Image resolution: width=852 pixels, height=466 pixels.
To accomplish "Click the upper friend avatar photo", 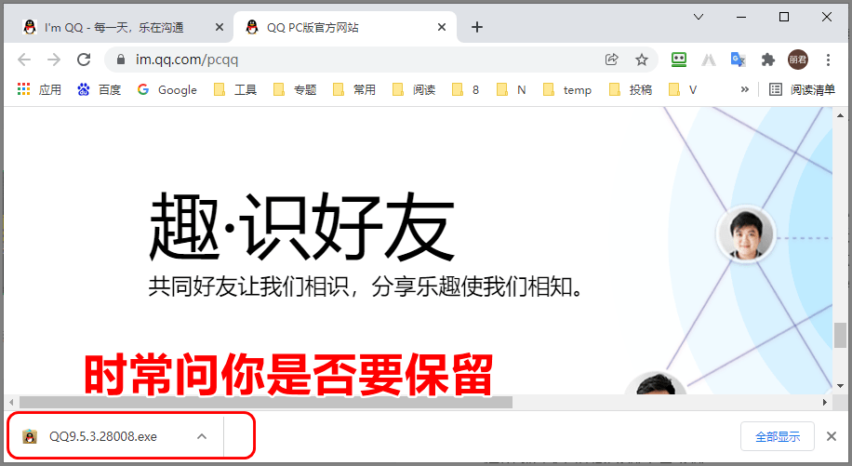I will coord(746,234).
